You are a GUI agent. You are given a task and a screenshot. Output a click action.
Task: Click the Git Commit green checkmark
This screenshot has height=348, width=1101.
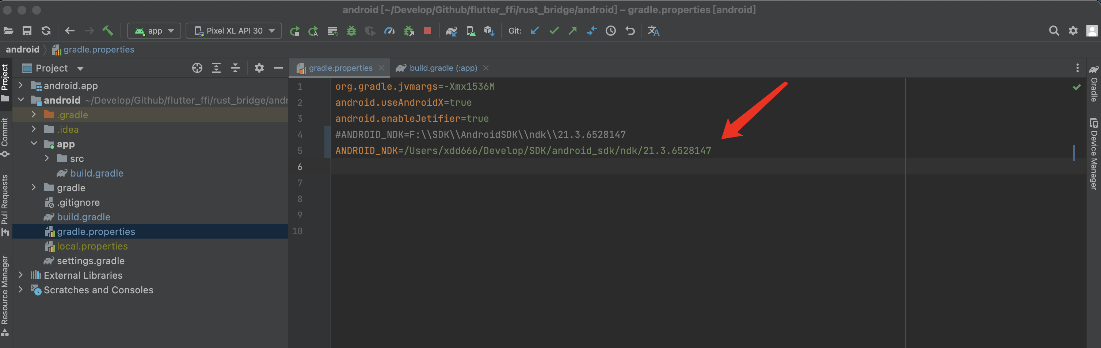coord(554,31)
